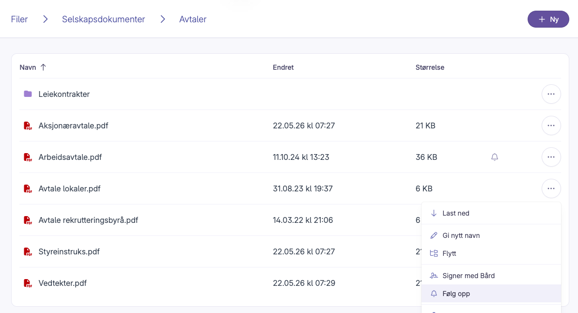Navigate to Selskapsdokumenter breadcrumb

tap(103, 19)
